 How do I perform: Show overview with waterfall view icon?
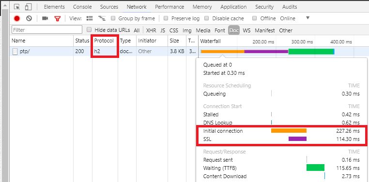pyautogui.click(x=102, y=18)
